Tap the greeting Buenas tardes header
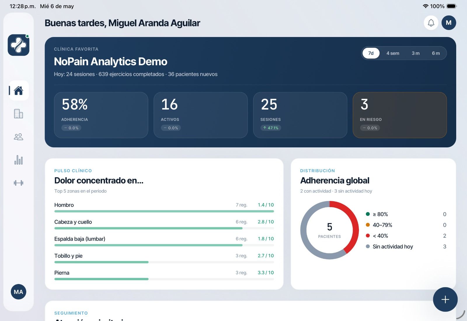Screen dimensions: 467x321 [122, 23]
